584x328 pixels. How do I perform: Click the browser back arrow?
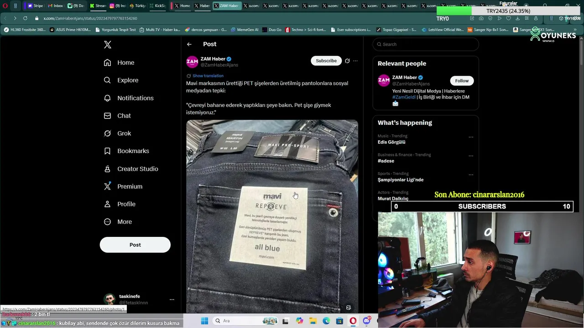[5, 18]
